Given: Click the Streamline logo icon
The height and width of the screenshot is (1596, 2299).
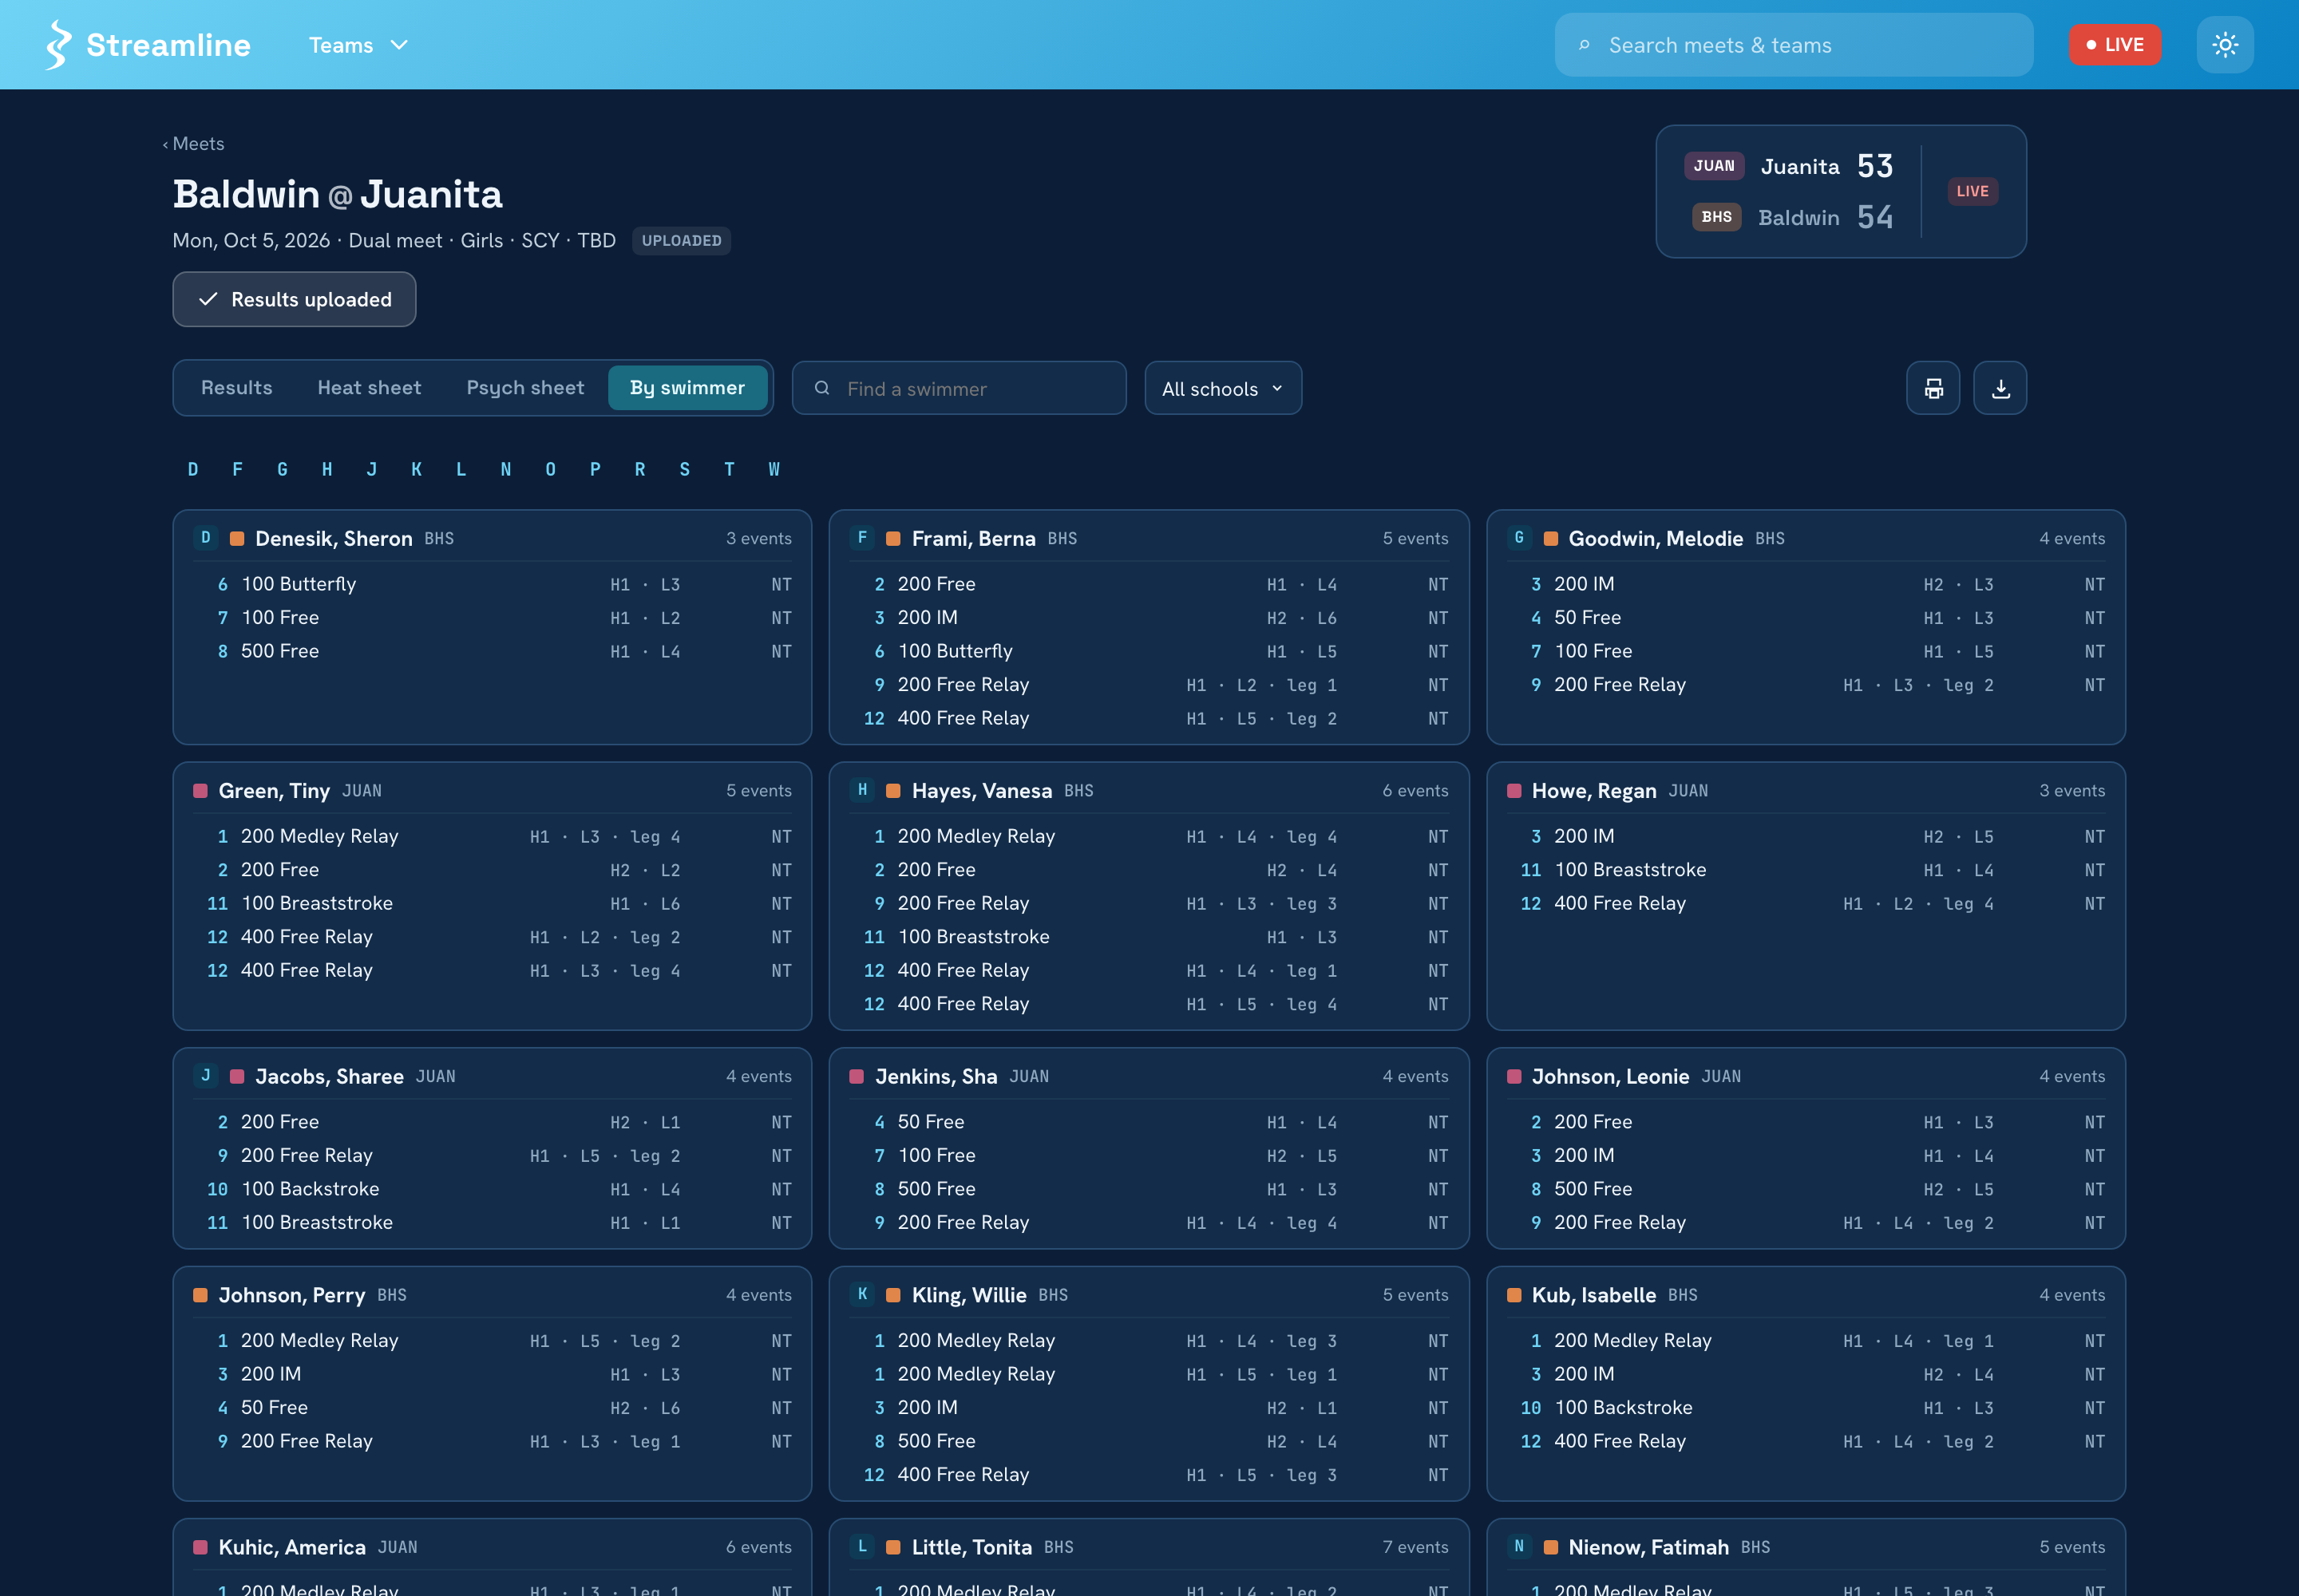Looking at the screenshot, I should pos(59,45).
